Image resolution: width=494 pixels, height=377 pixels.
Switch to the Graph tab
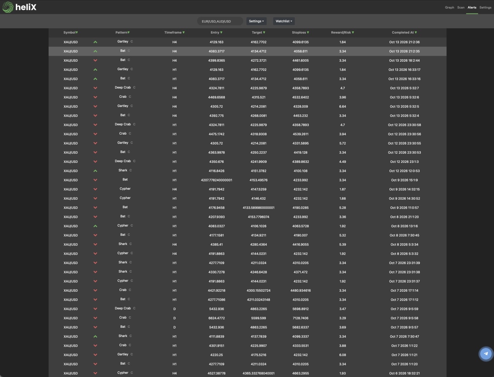(449, 7)
